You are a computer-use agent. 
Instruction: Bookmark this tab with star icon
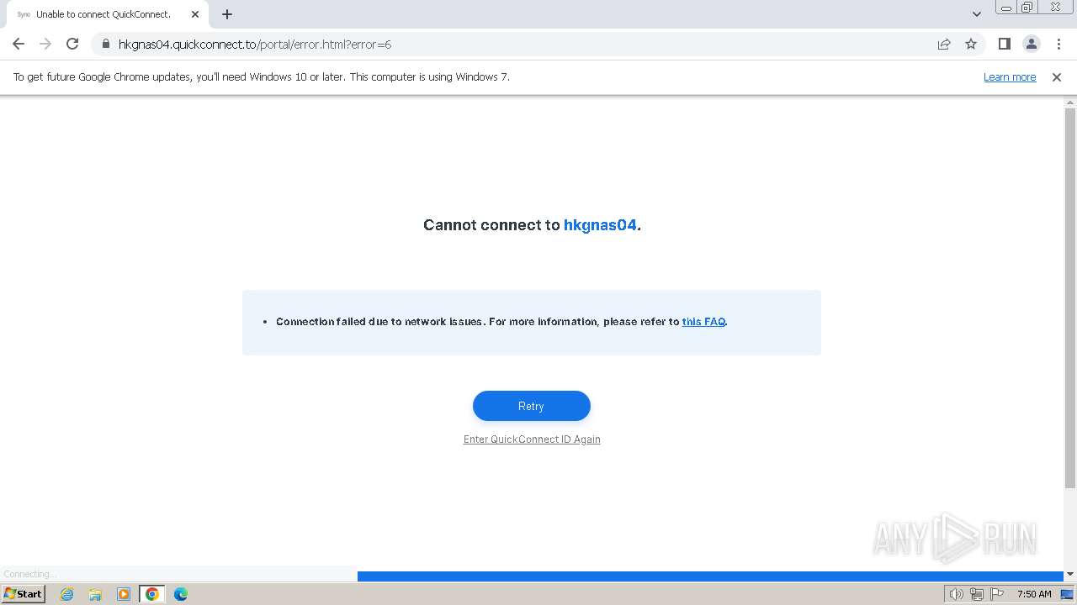971,44
